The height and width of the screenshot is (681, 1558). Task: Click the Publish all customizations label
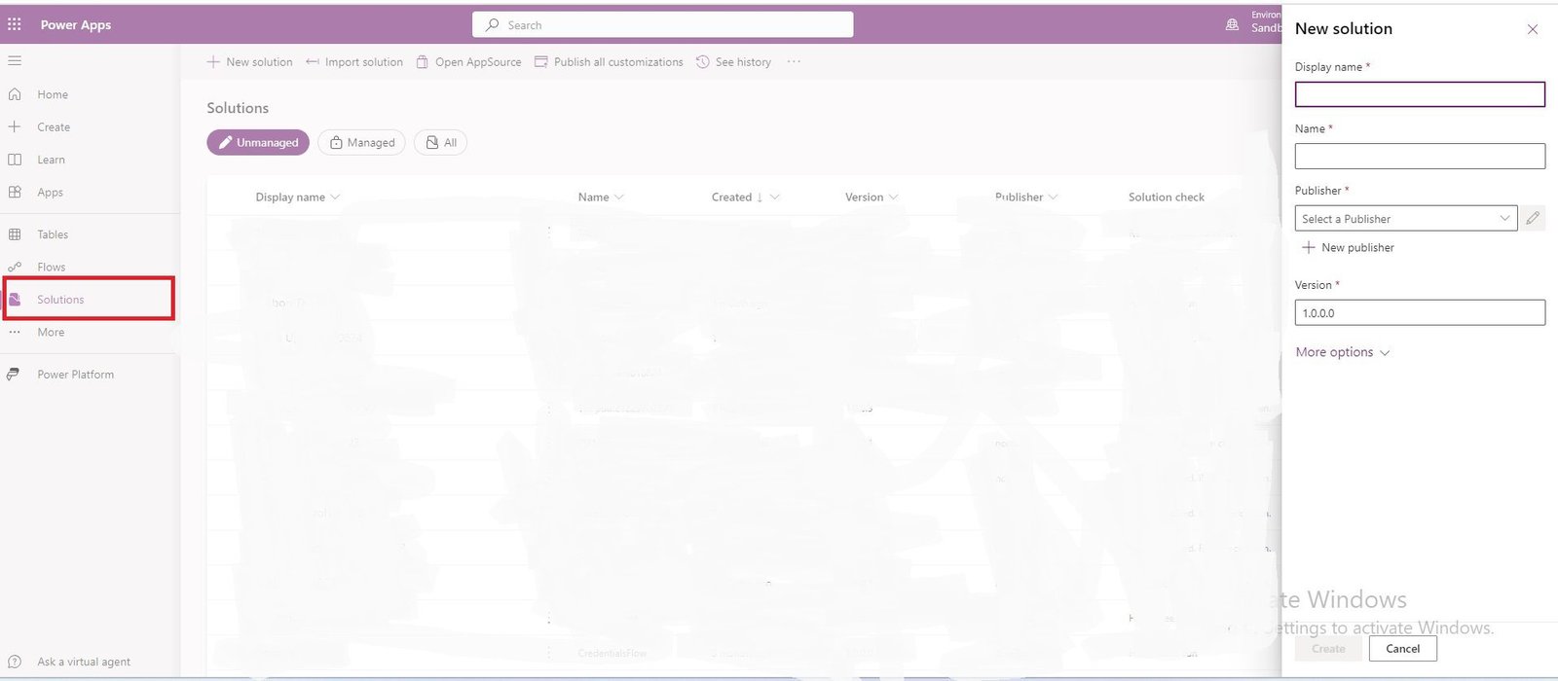point(618,61)
